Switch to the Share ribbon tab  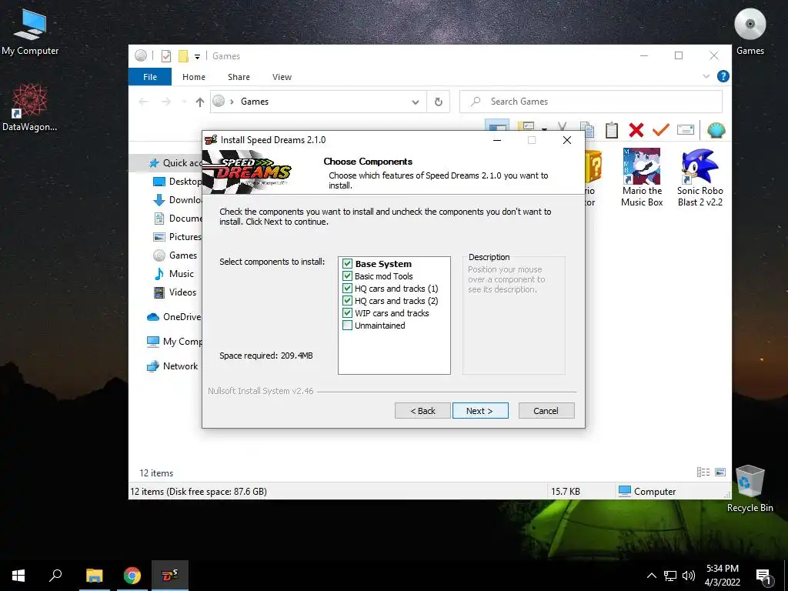click(239, 77)
